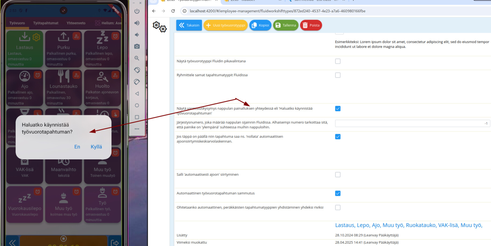The width and height of the screenshot is (491, 246).
Task: Open Helium tab in phone app
Action: click(x=108, y=23)
